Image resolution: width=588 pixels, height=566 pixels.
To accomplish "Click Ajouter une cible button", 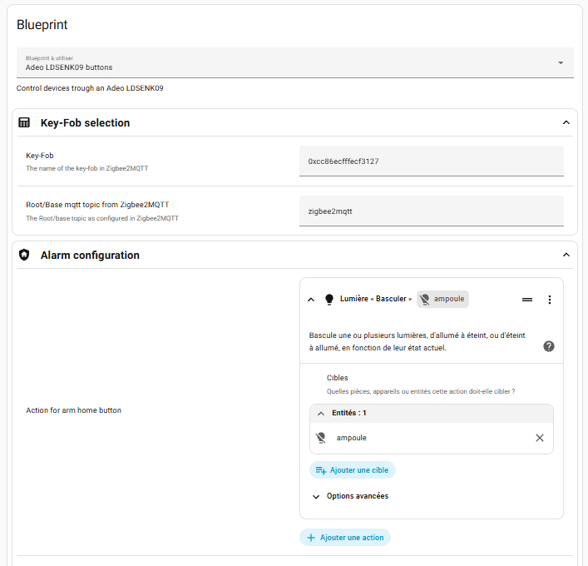I will (x=353, y=470).
